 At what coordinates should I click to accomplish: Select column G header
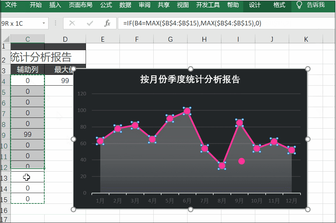tap(170, 39)
